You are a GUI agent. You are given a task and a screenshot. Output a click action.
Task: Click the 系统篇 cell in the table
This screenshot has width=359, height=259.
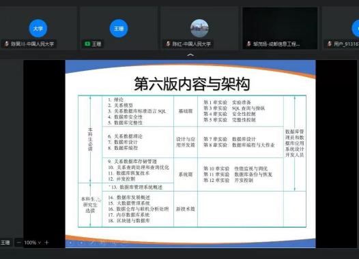click(x=186, y=174)
